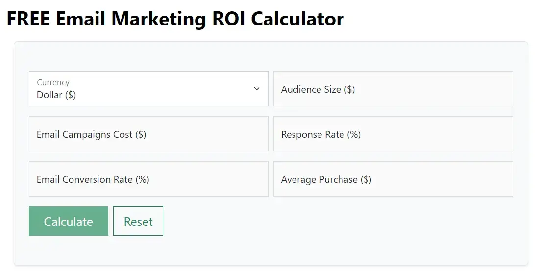This screenshot has width=538, height=275.
Task: Click empty card area right of Reset
Action: point(343,222)
